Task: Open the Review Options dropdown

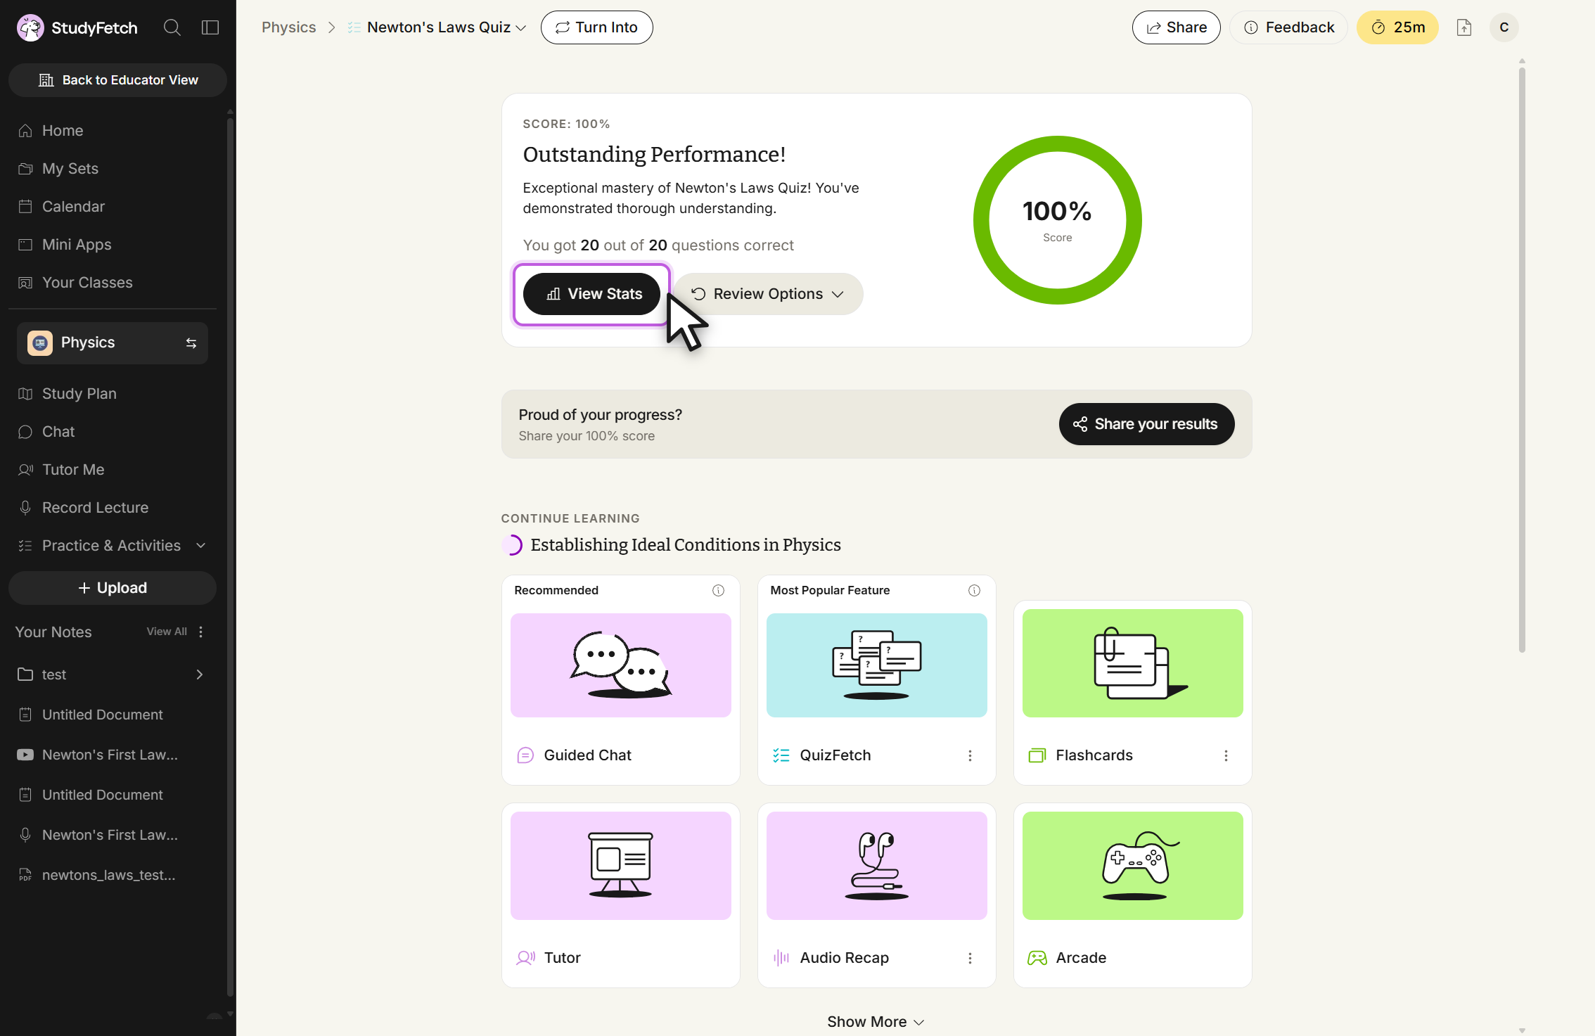Action: point(768,294)
